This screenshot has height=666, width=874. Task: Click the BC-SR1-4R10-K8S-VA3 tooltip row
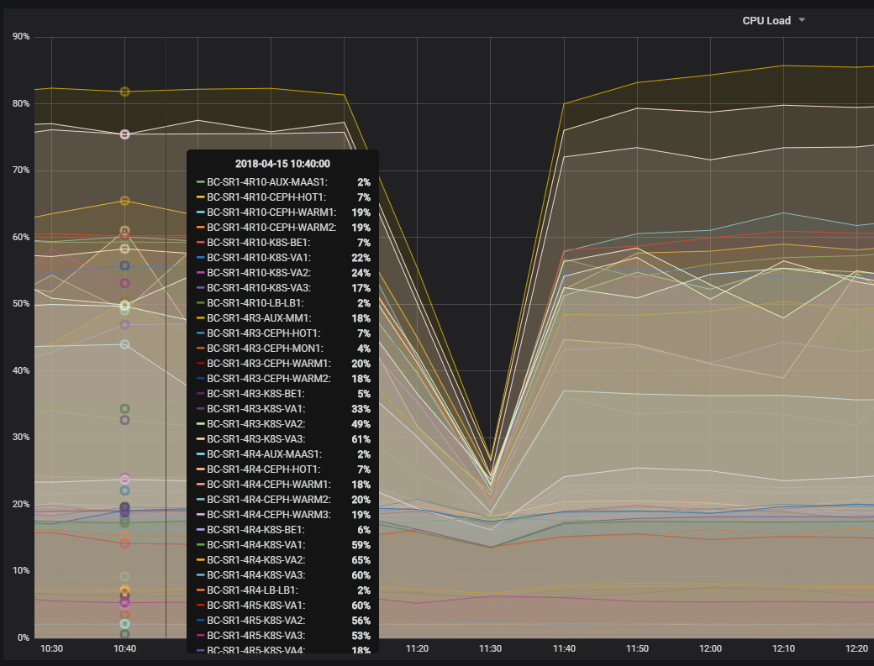pos(283,288)
